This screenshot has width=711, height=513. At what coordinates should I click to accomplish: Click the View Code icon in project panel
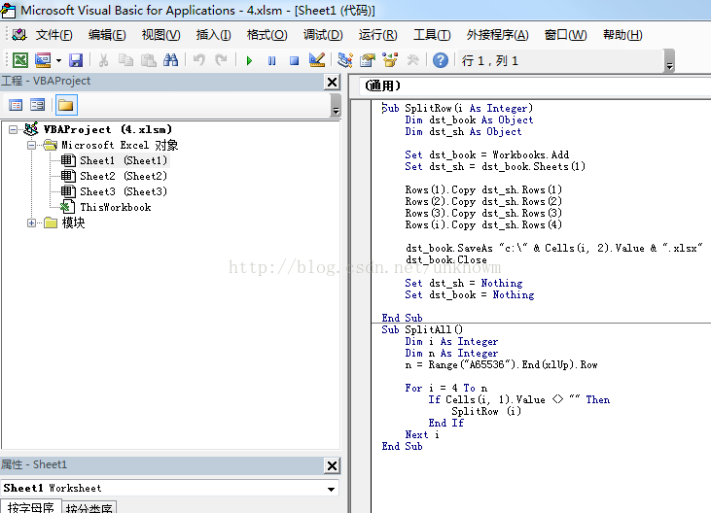click(16, 105)
